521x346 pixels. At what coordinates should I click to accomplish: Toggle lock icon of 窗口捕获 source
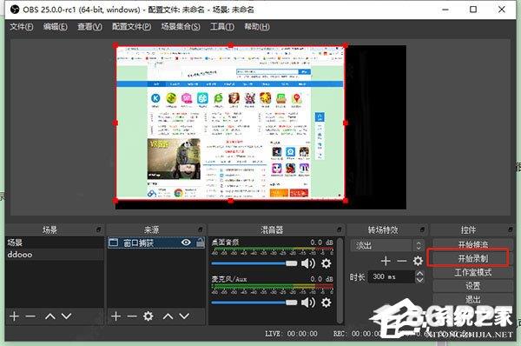click(x=201, y=243)
